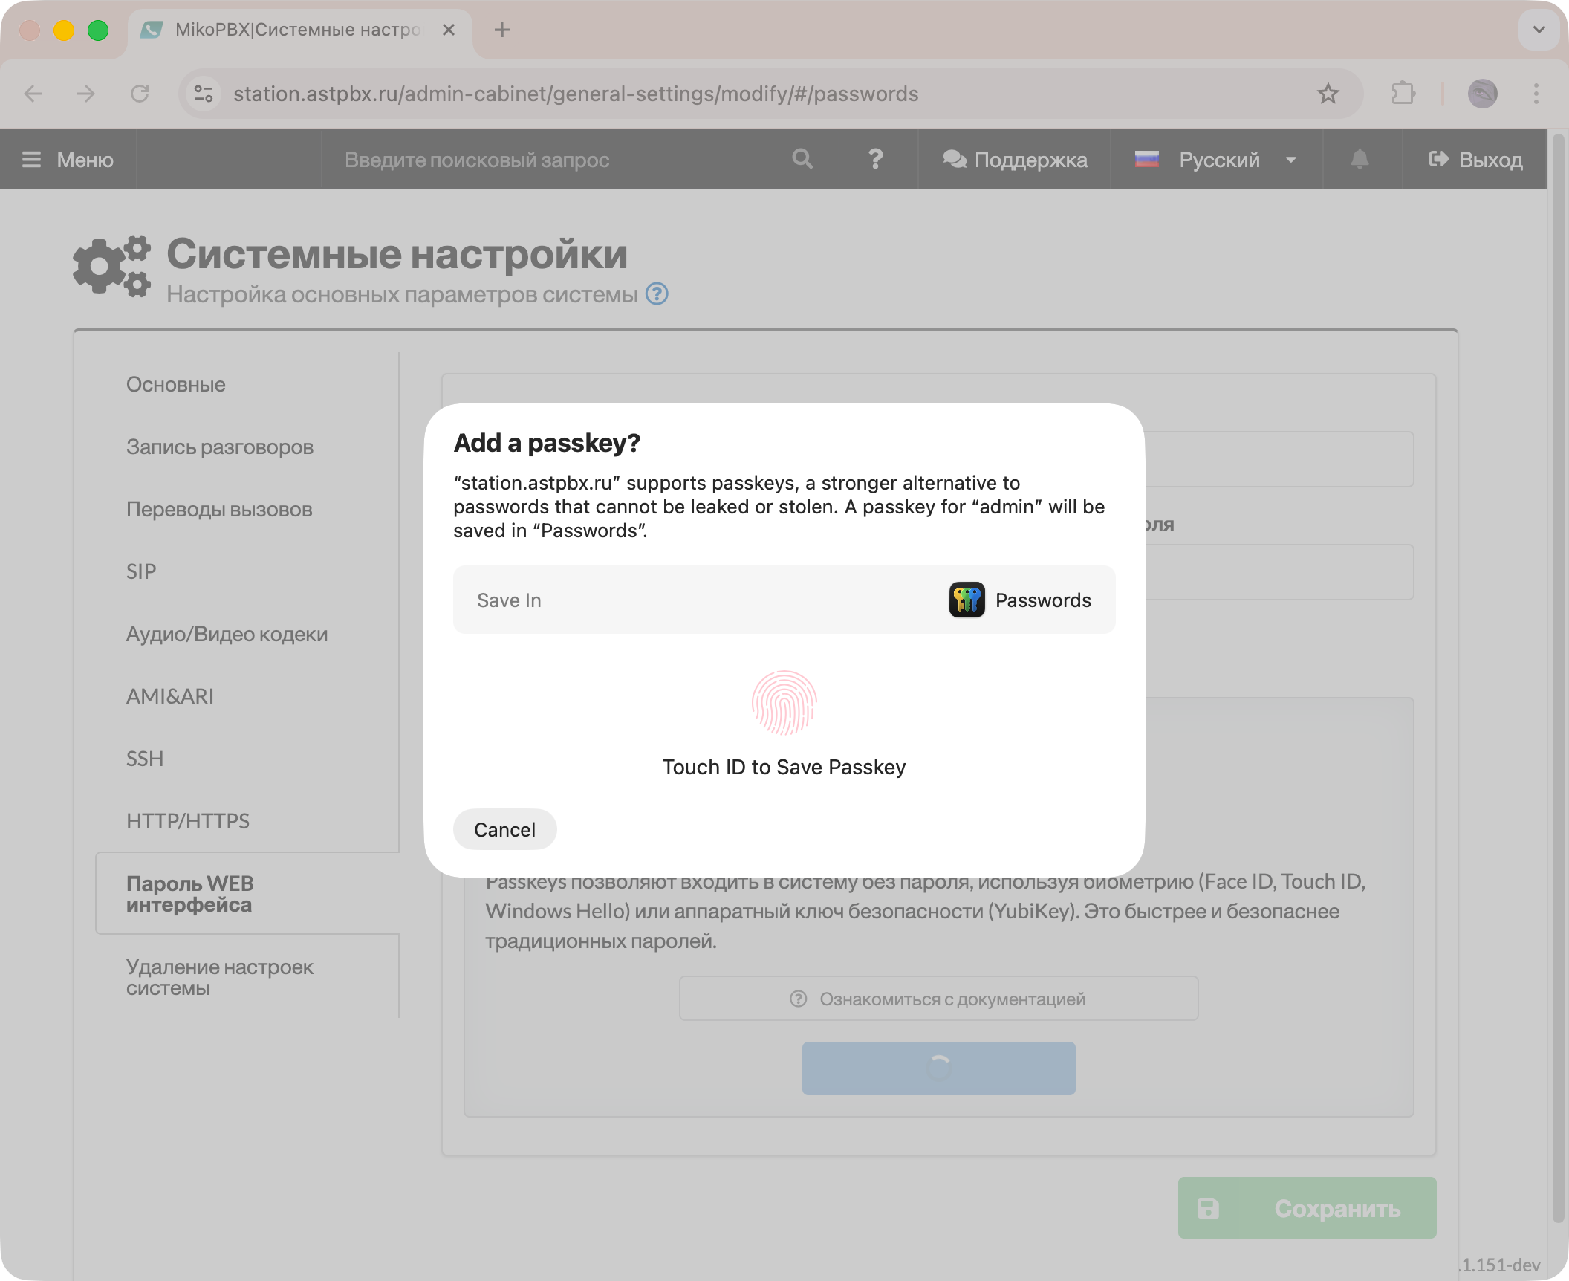Select the SIP settings tab
This screenshot has height=1281, width=1569.
tap(141, 571)
